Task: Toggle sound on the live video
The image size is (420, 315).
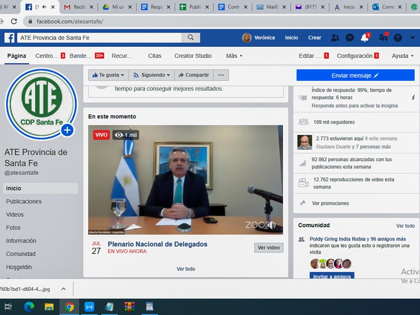Action: point(272,225)
